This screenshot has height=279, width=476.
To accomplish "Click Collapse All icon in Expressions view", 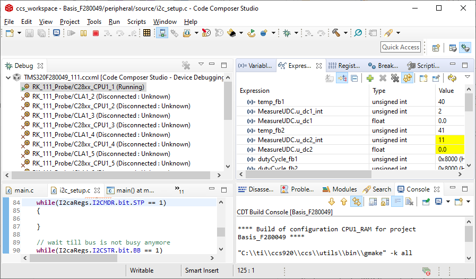I will pyautogui.click(x=354, y=79).
